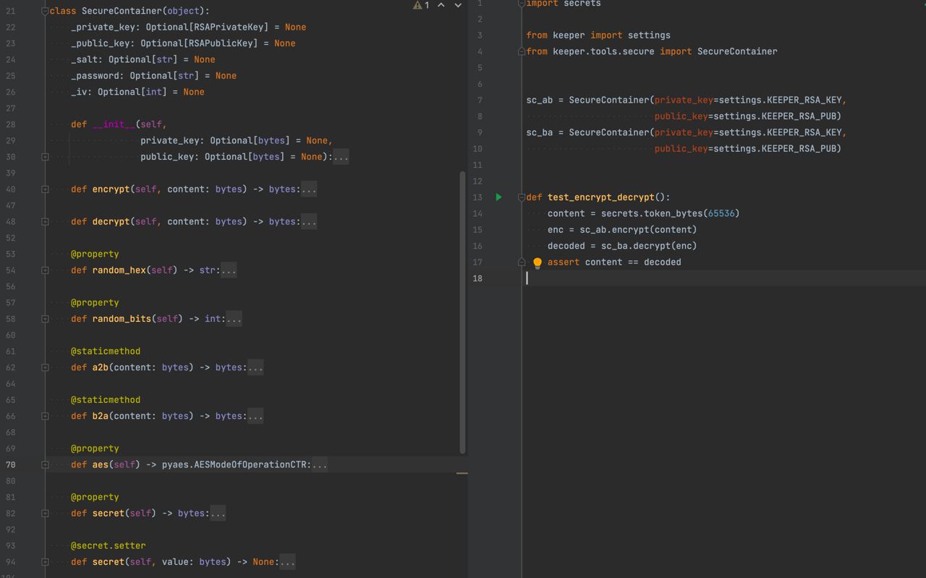Expand the decrypt method fold marker
The height and width of the screenshot is (578, 926).
tap(45, 222)
